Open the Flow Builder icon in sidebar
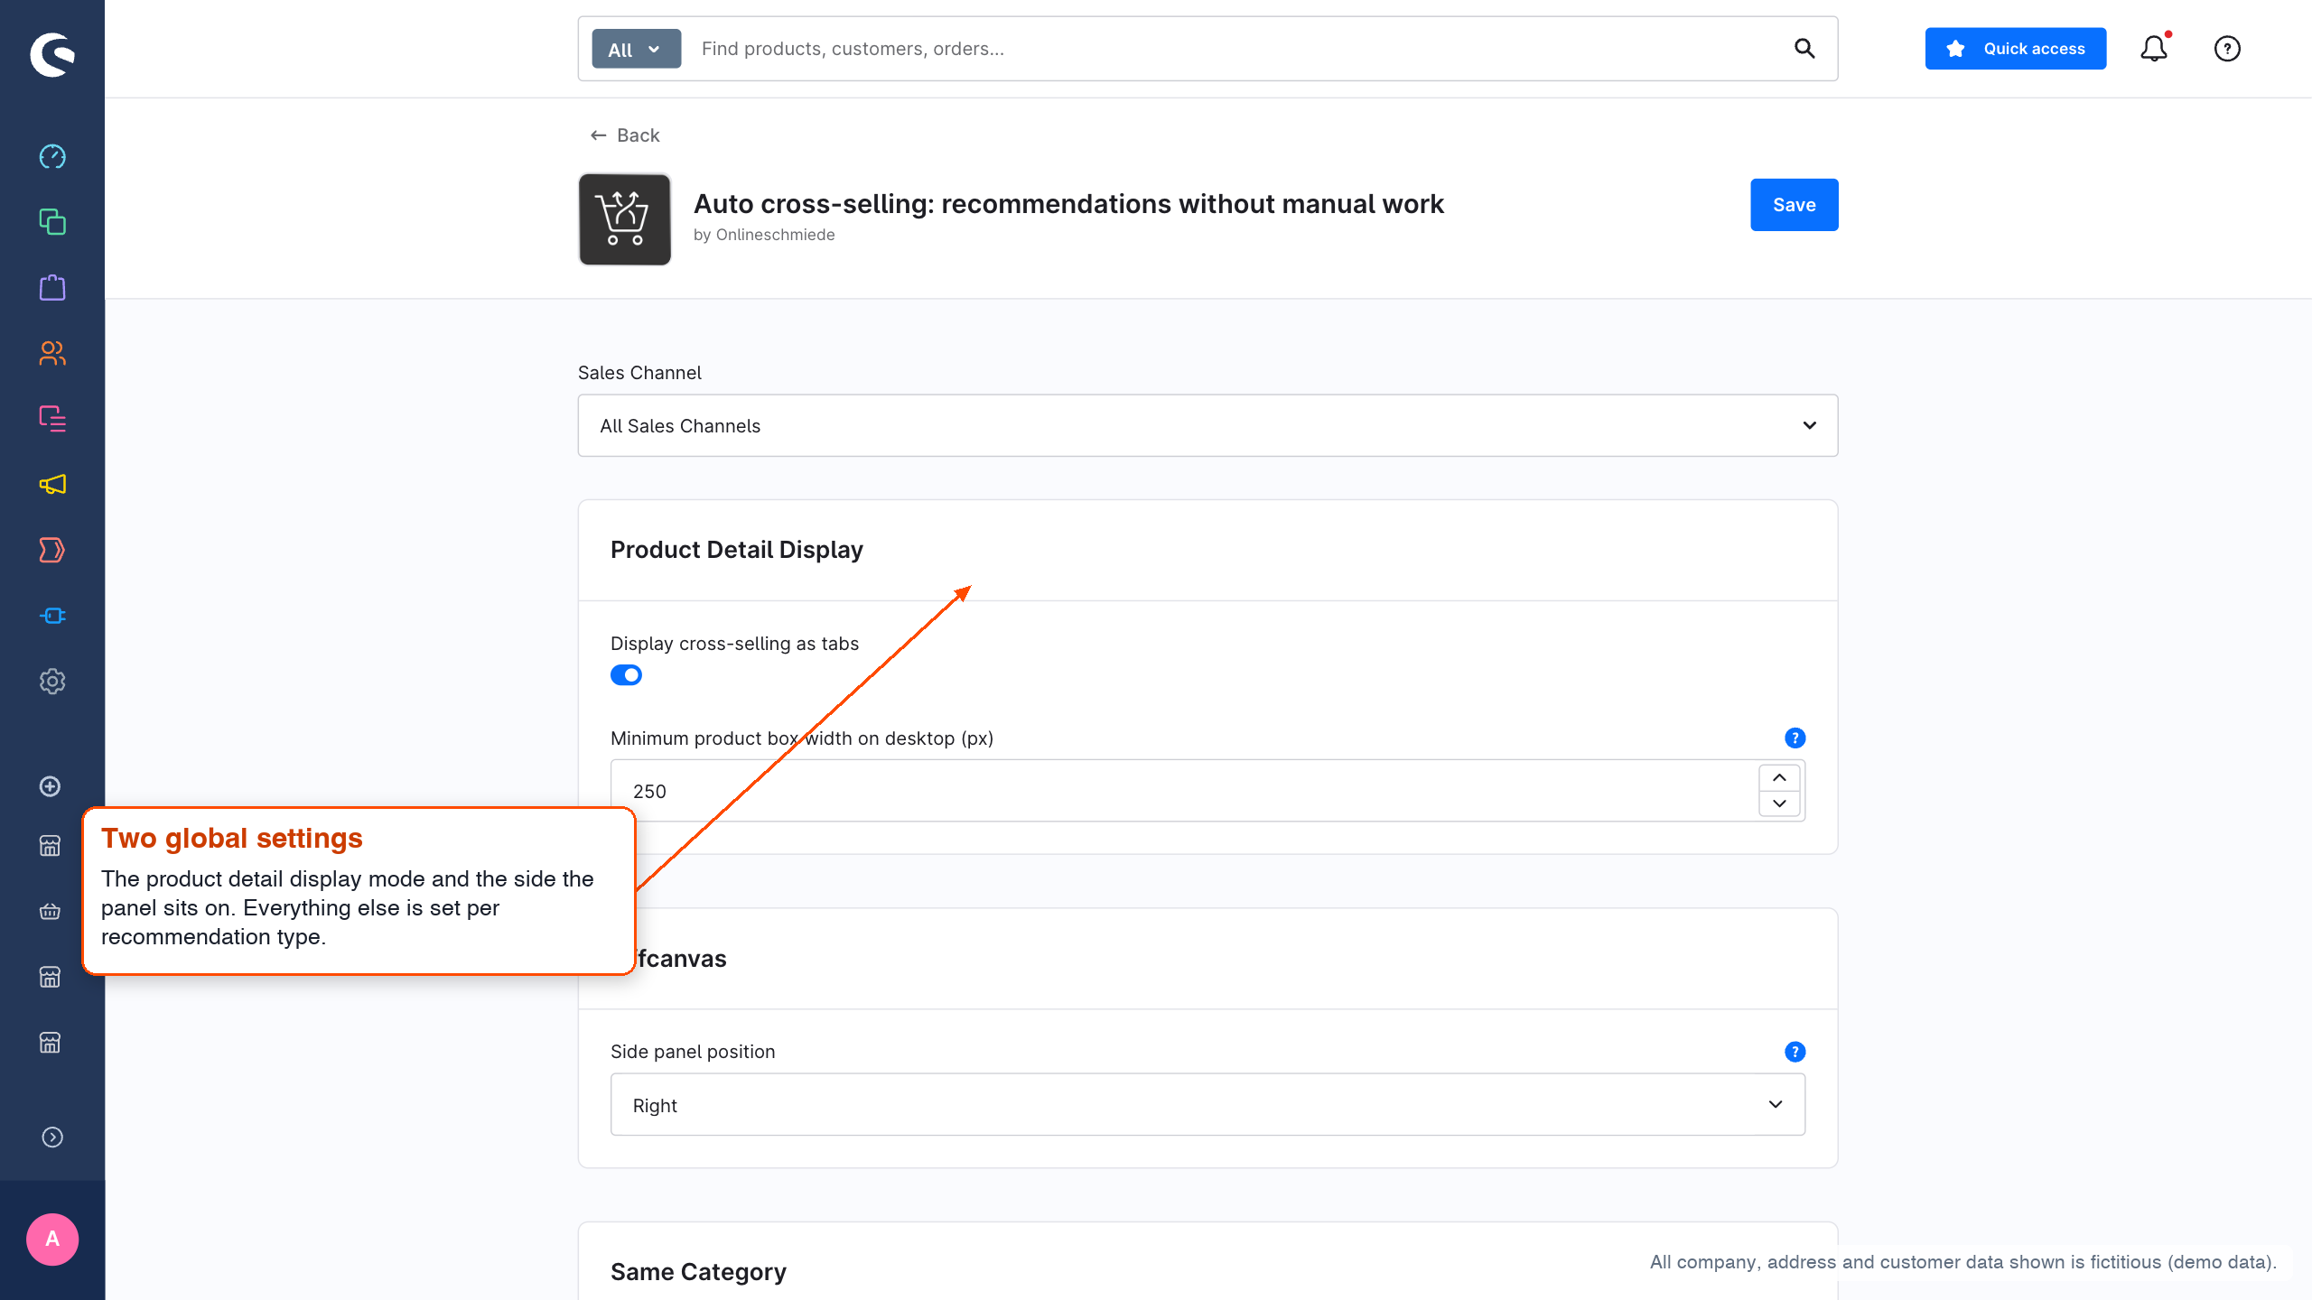The height and width of the screenshot is (1300, 2312). (52, 550)
